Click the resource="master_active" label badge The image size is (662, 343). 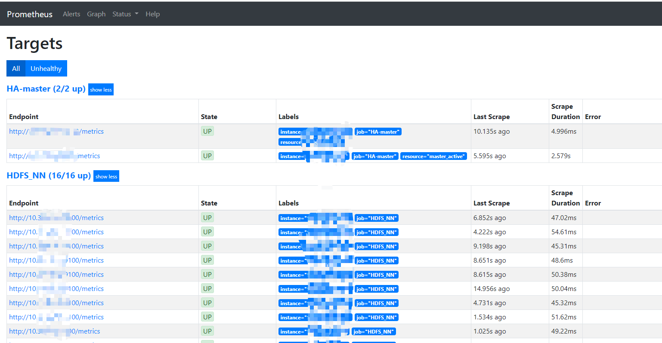(433, 156)
